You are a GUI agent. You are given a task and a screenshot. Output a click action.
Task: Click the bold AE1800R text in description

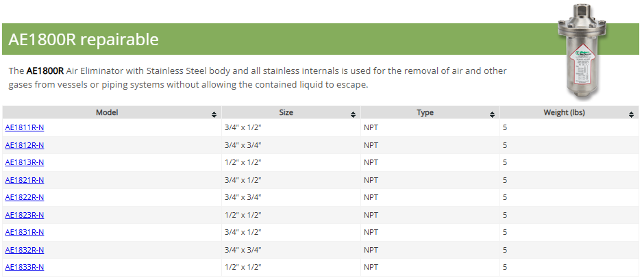pyautogui.click(x=45, y=71)
